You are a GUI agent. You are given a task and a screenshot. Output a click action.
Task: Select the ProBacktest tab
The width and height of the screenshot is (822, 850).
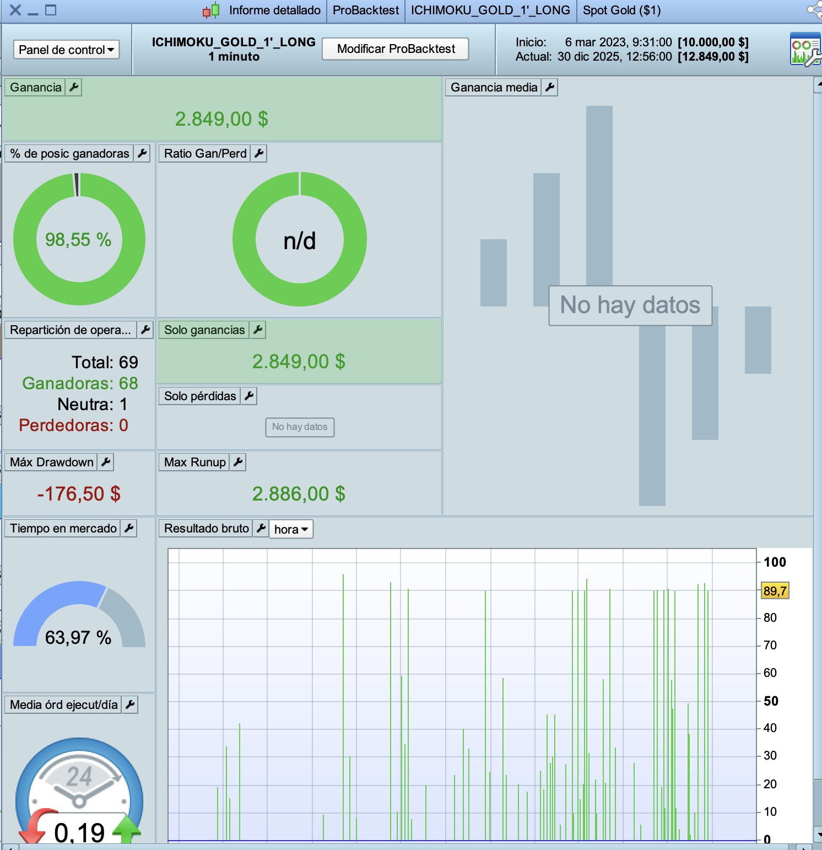(x=366, y=10)
